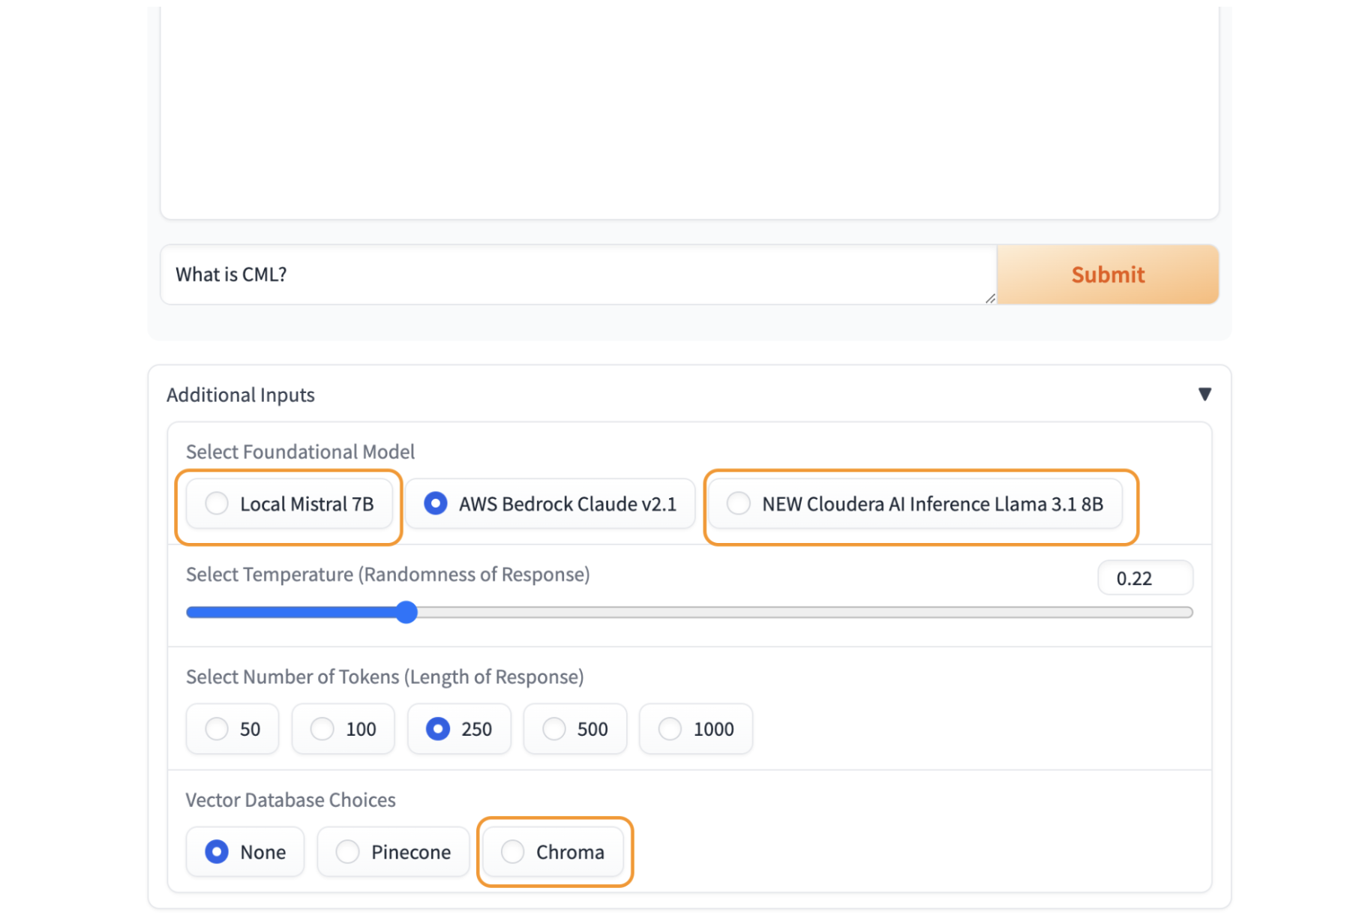The image size is (1365, 924).
Task: Select Pinecone vector database
Action: tap(394, 852)
